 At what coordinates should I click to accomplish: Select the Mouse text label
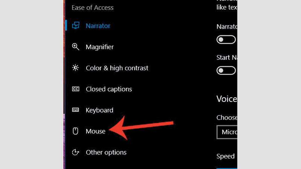(x=96, y=131)
